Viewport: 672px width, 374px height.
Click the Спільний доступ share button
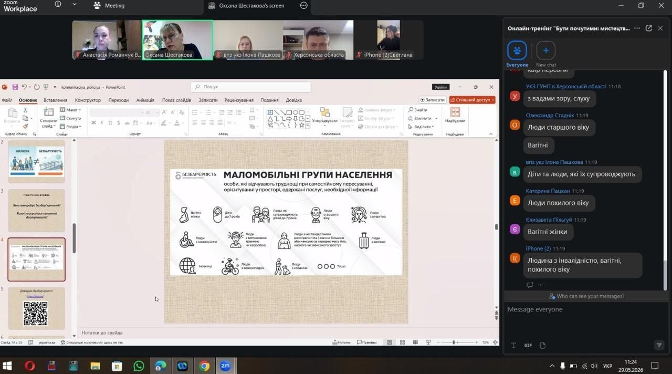pyautogui.click(x=472, y=100)
